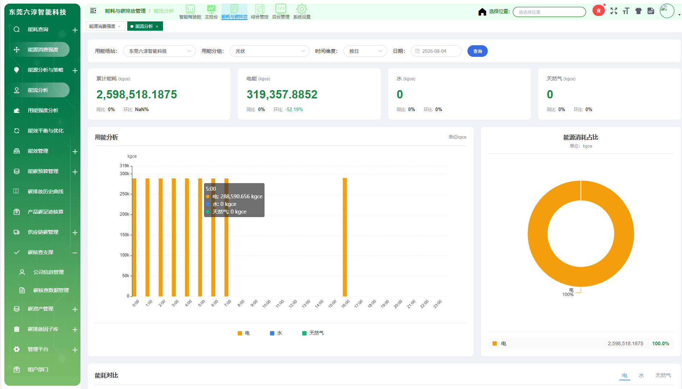Click the 能源分析与策略 lightbulb icon
This screenshot has height=389, width=682.
(17, 70)
